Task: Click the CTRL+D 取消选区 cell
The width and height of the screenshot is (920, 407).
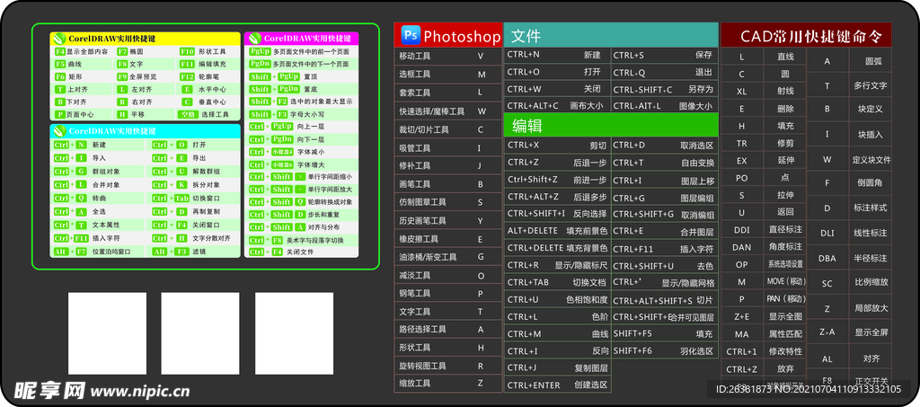Action: click(664, 146)
